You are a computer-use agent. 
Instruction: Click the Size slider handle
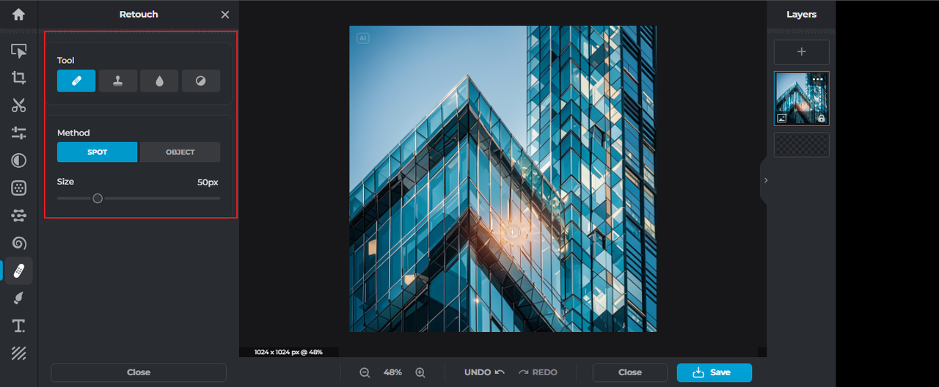pos(98,198)
